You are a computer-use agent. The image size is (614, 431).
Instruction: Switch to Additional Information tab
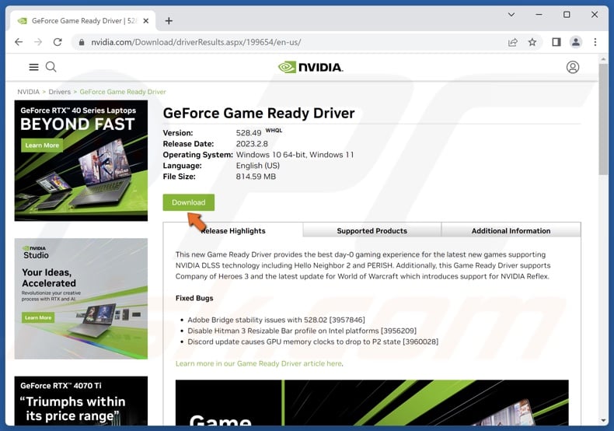(511, 230)
